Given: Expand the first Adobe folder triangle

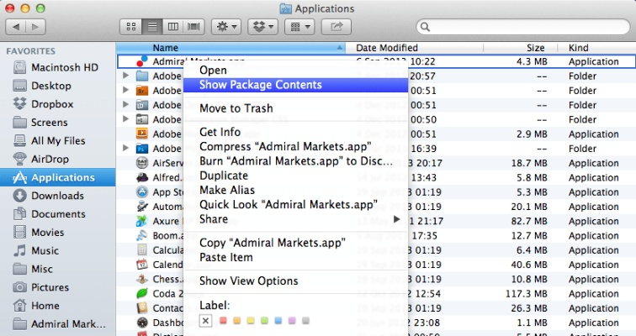Looking at the screenshot, I should pos(125,76).
